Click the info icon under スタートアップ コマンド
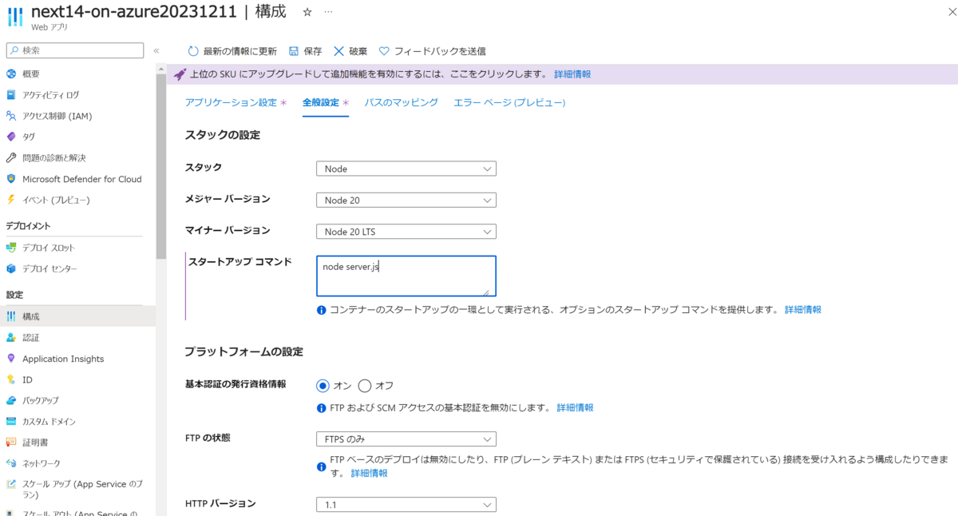Image resolution: width=958 pixels, height=516 pixels. click(x=322, y=310)
